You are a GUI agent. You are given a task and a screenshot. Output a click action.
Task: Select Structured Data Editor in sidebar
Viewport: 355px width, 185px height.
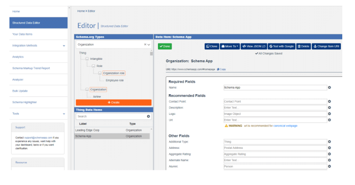coord(38,23)
